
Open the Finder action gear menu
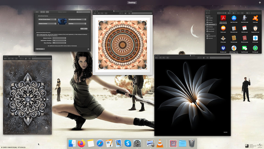(x=234, y=13)
